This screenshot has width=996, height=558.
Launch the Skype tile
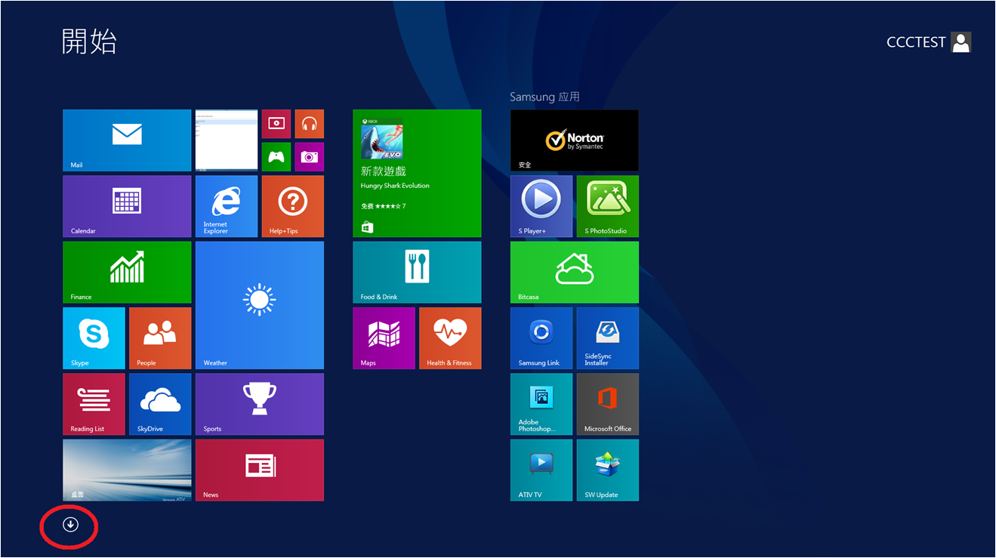tap(94, 338)
